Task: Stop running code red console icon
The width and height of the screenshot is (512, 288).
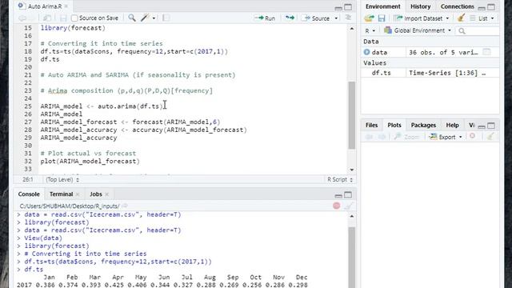Action: 336,206
